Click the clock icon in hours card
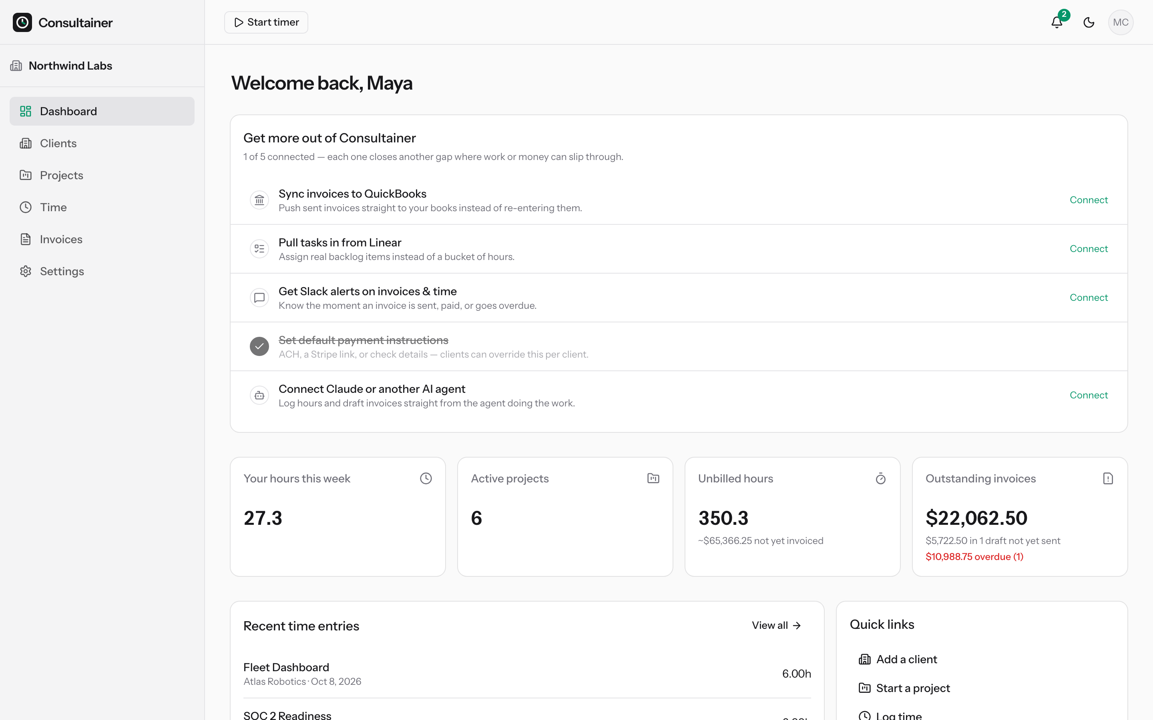The width and height of the screenshot is (1153, 720). 426,478
